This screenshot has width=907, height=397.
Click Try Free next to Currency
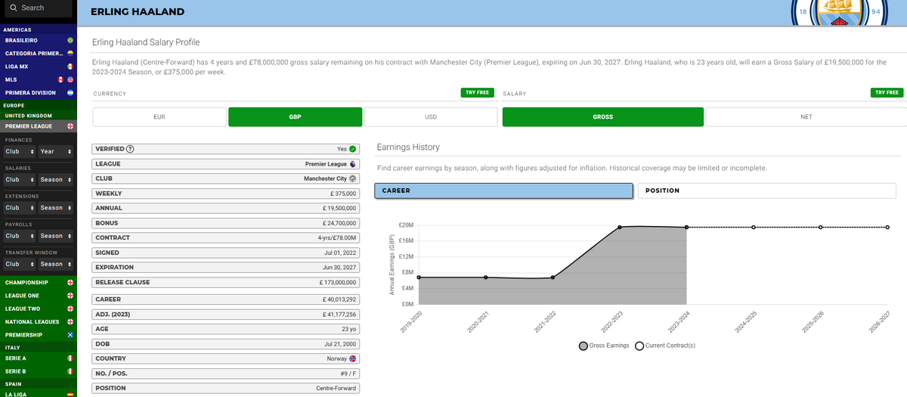click(x=477, y=92)
